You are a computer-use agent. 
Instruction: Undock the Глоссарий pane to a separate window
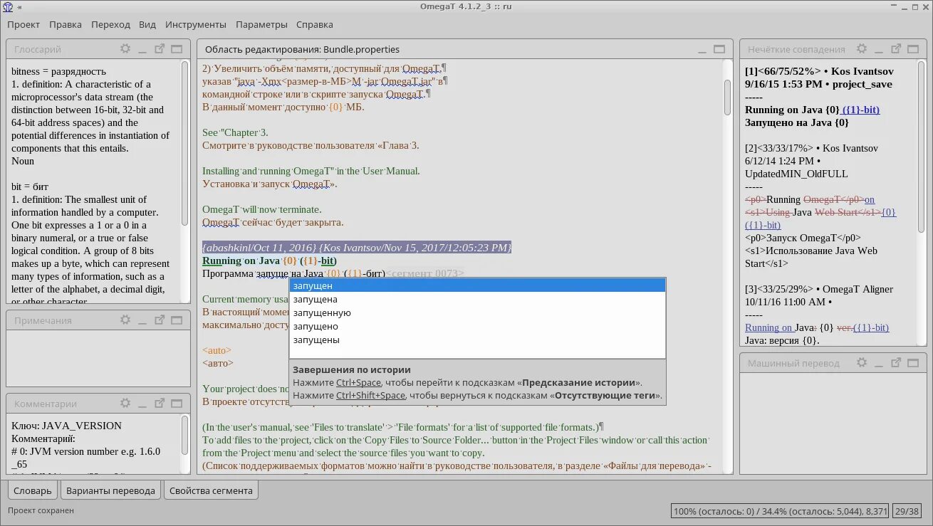pos(160,49)
